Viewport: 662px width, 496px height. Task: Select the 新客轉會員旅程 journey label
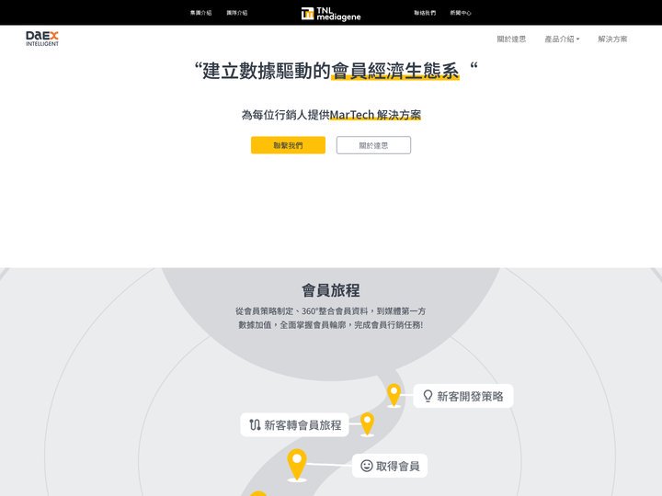[295, 424]
